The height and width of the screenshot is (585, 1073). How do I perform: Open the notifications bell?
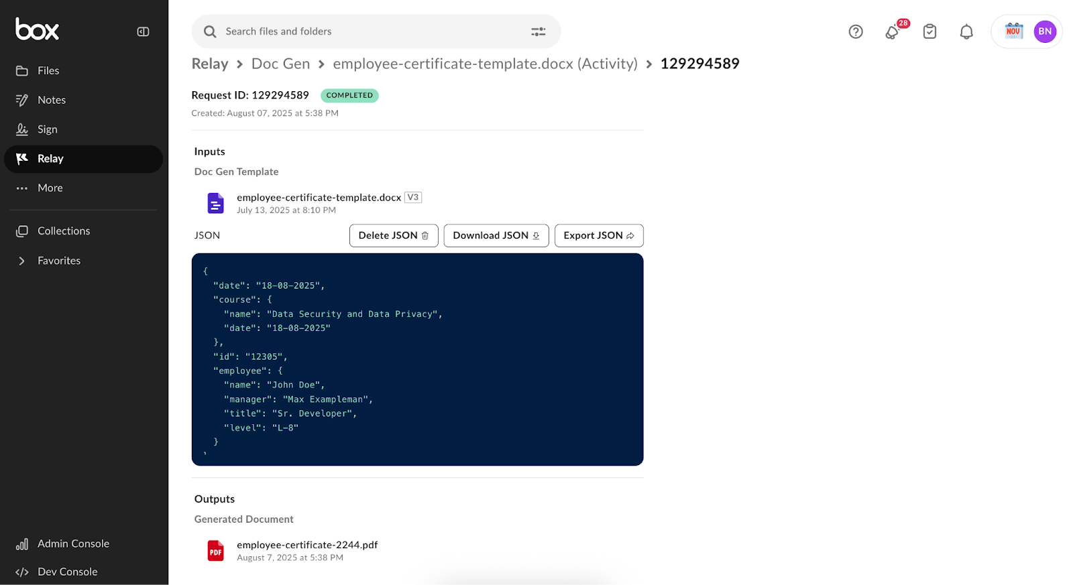966,31
